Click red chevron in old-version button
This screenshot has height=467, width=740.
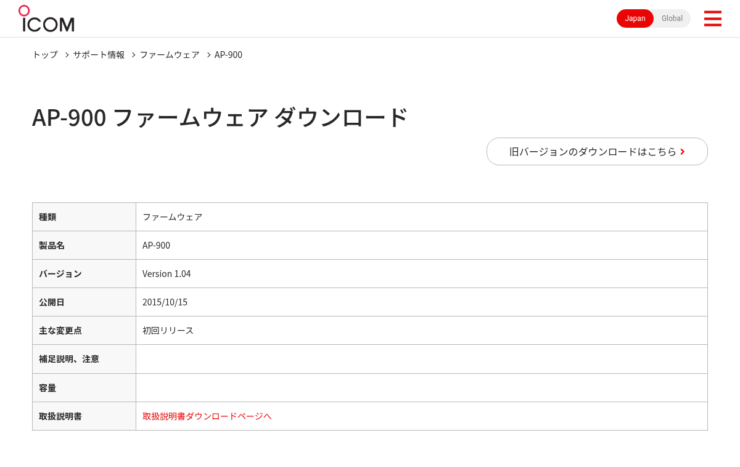(683, 152)
